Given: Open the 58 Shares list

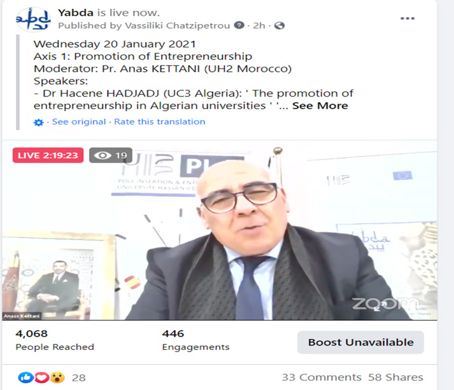Looking at the screenshot, I should coord(395,377).
